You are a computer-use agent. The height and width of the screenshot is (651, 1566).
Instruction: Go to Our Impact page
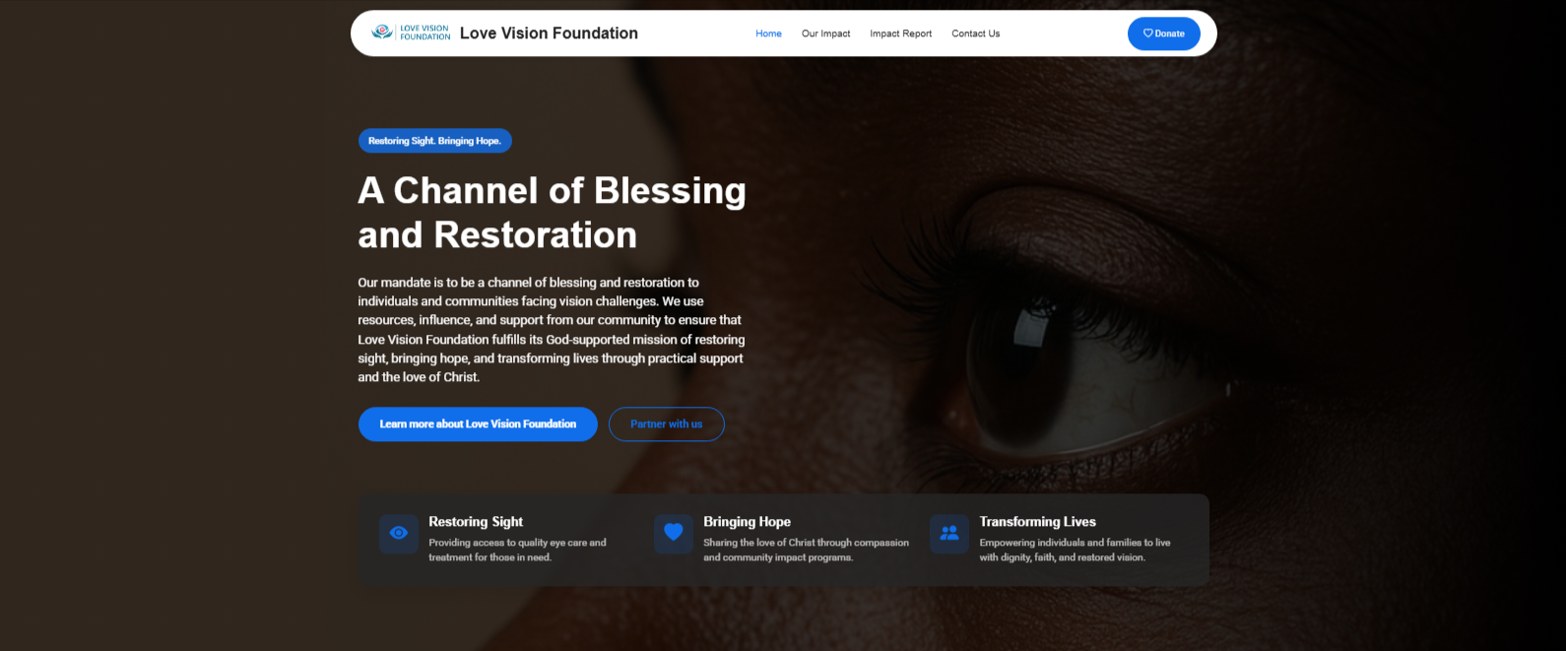tap(825, 33)
